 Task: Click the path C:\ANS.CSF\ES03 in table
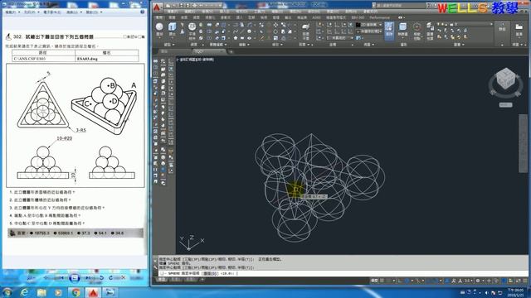(30, 59)
